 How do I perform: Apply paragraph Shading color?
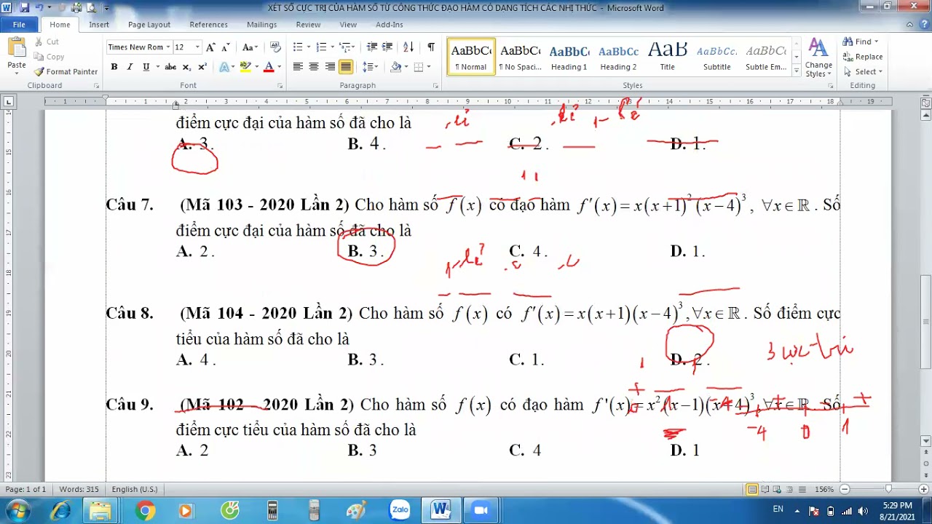(x=395, y=67)
